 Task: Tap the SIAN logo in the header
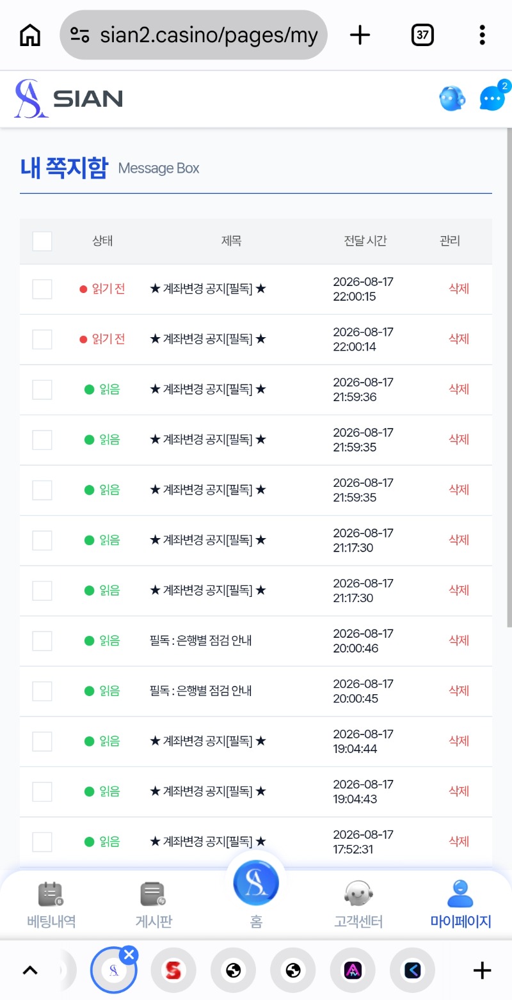click(x=68, y=99)
